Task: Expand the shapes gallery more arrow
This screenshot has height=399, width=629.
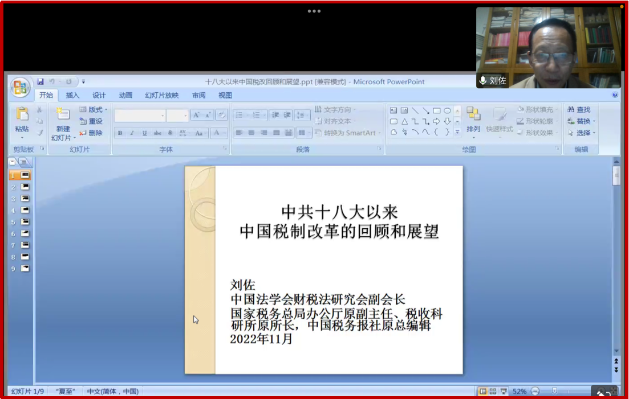Action: 457,132
